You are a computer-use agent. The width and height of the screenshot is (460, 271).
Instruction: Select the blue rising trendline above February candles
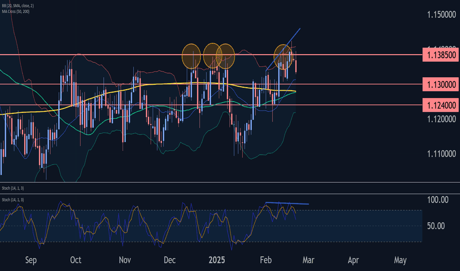tap(283, 49)
